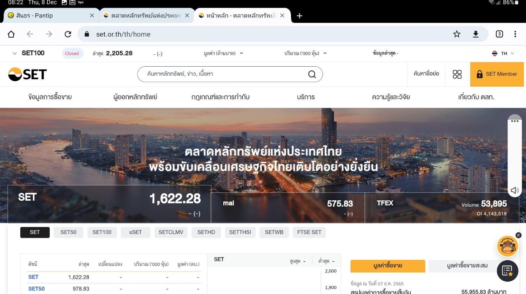
Task: Open the bull mascot assistant
Action: click(x=507, y=246)
